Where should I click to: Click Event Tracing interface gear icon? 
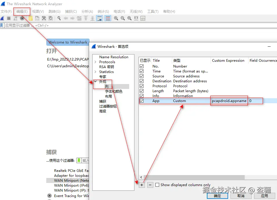click(x=50, y=196)
